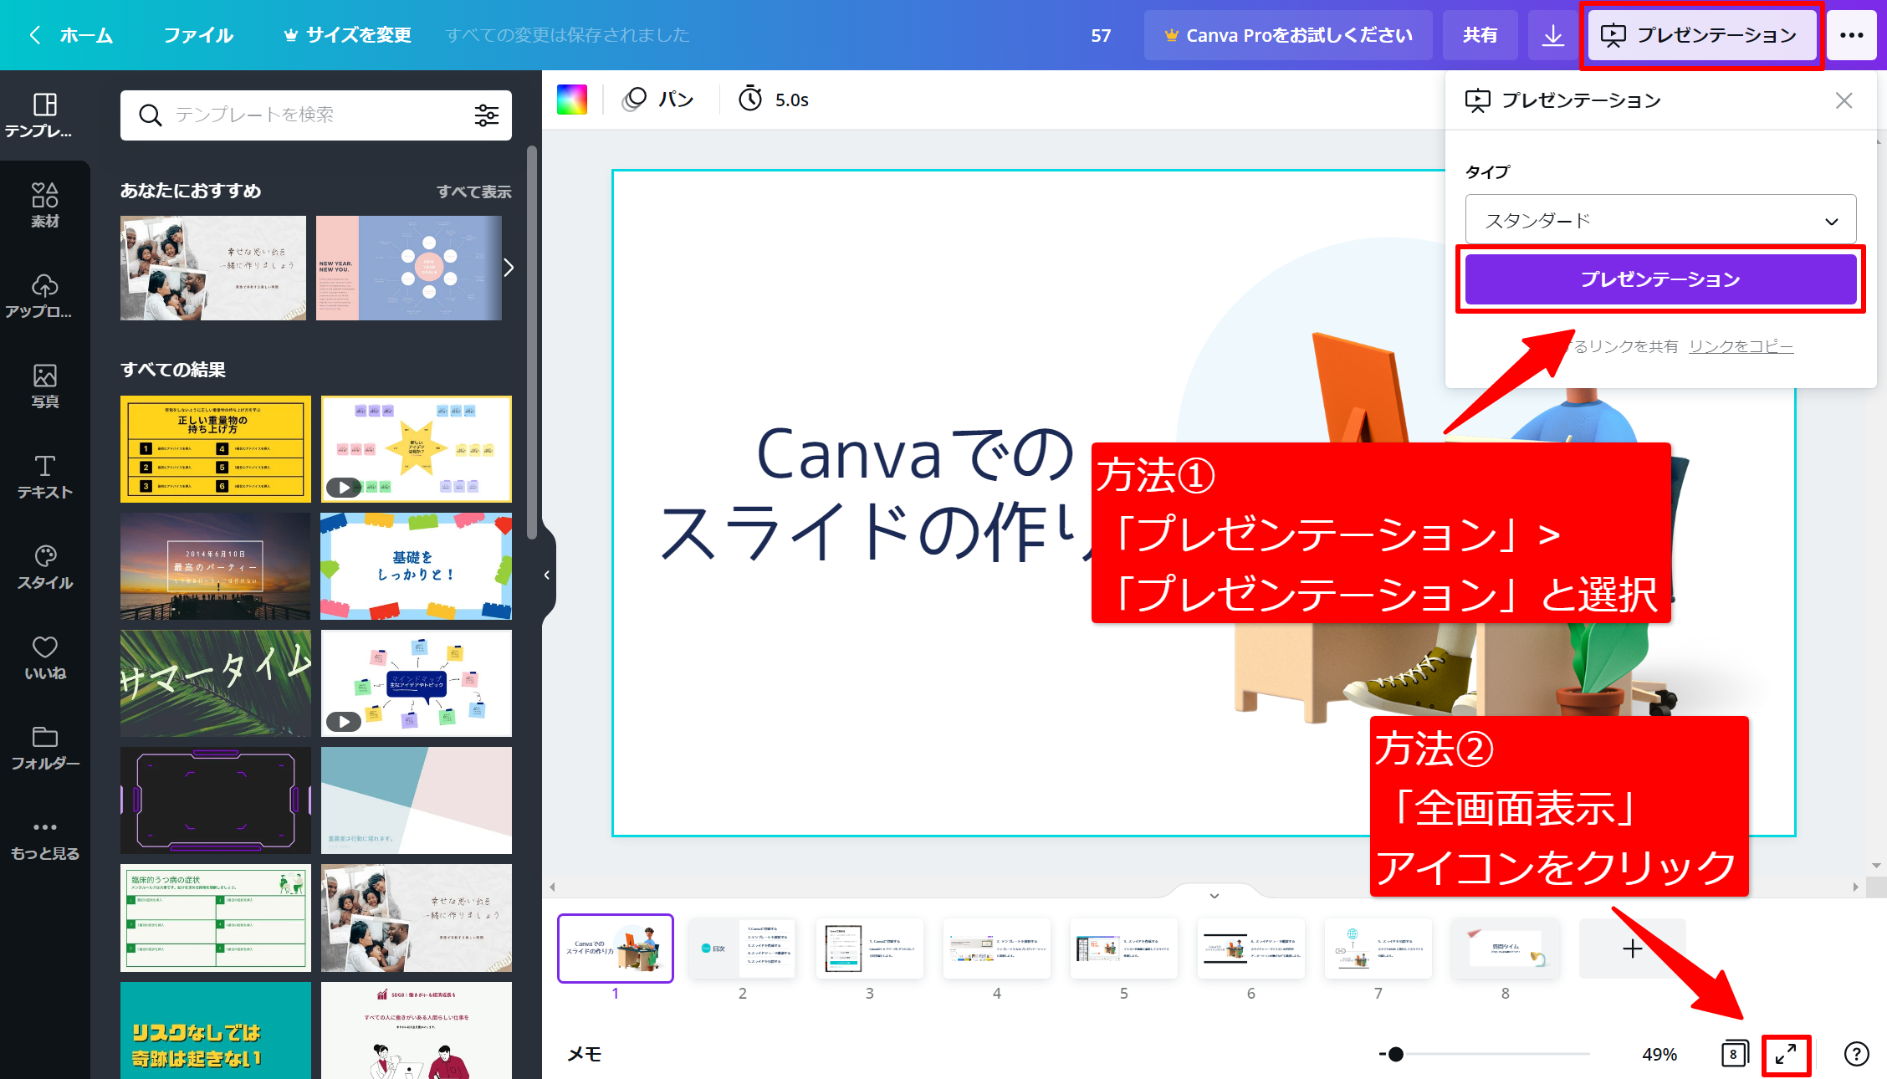
Task: Open the ファイル menu
Action: pos(198,35)
